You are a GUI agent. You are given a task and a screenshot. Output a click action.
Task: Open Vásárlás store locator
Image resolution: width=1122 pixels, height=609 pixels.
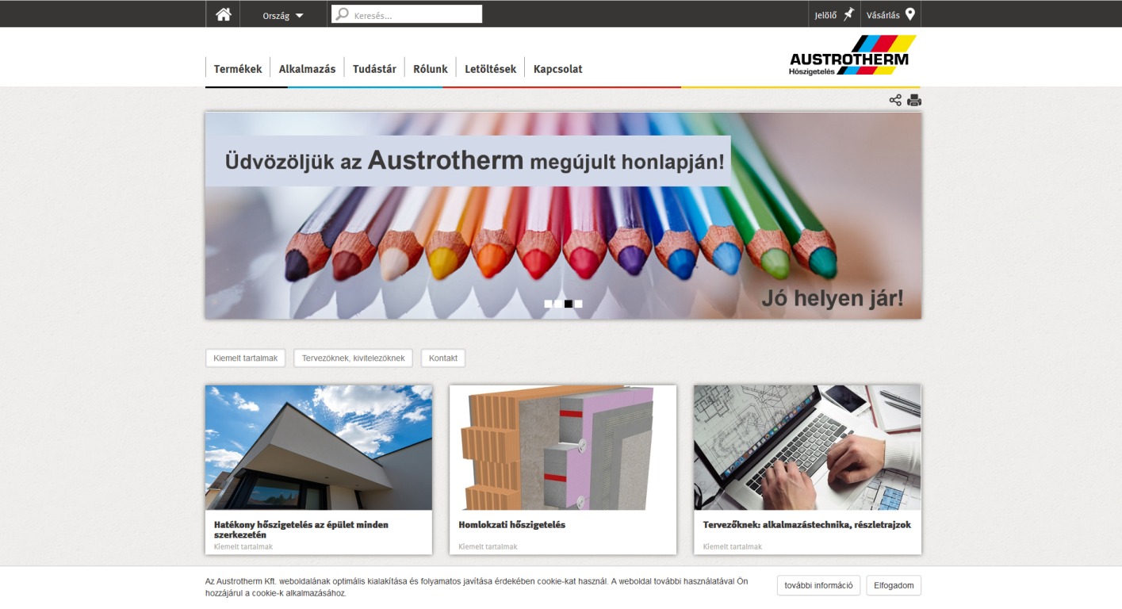tap(890, 14)
